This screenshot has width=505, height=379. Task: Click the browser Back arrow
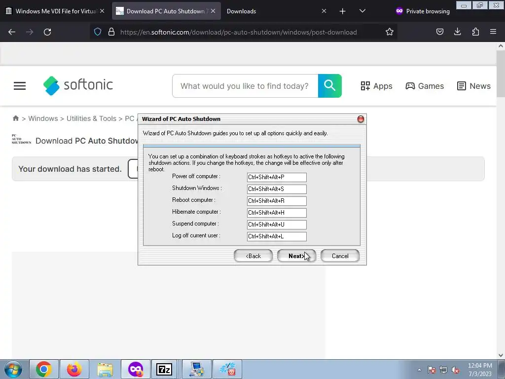12,32
